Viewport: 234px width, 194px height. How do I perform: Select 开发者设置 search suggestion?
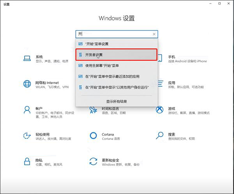click(117, 55)
